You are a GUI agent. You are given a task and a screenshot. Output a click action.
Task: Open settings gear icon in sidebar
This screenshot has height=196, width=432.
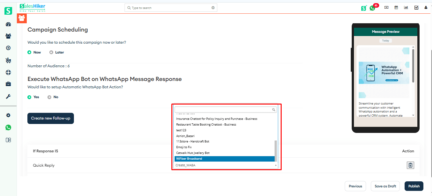click(x=8, y=115)
